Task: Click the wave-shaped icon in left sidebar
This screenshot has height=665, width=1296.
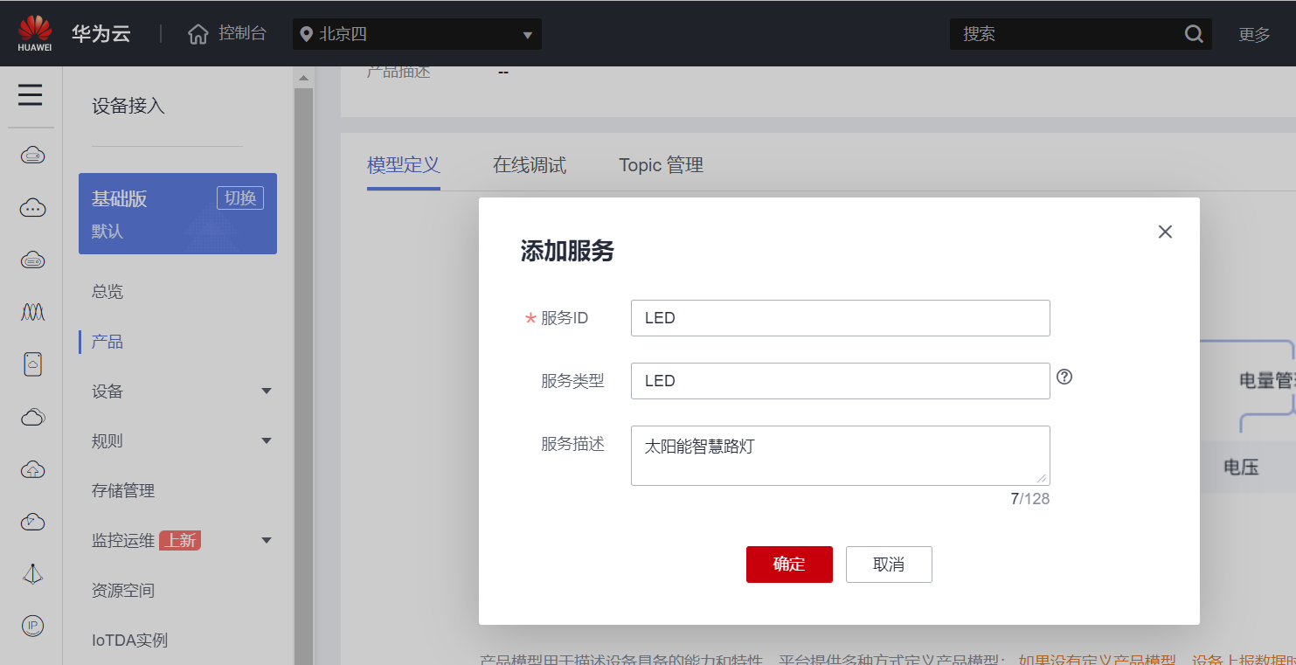Action: (32, 312)
